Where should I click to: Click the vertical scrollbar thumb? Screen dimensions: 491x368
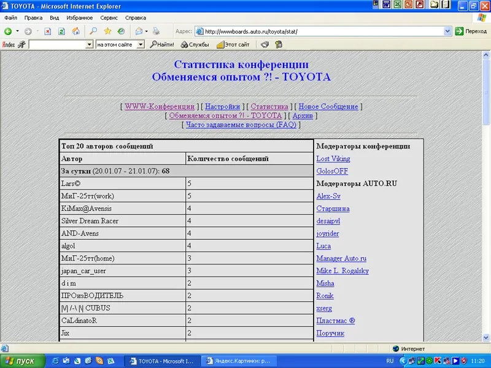coord(485,91)
